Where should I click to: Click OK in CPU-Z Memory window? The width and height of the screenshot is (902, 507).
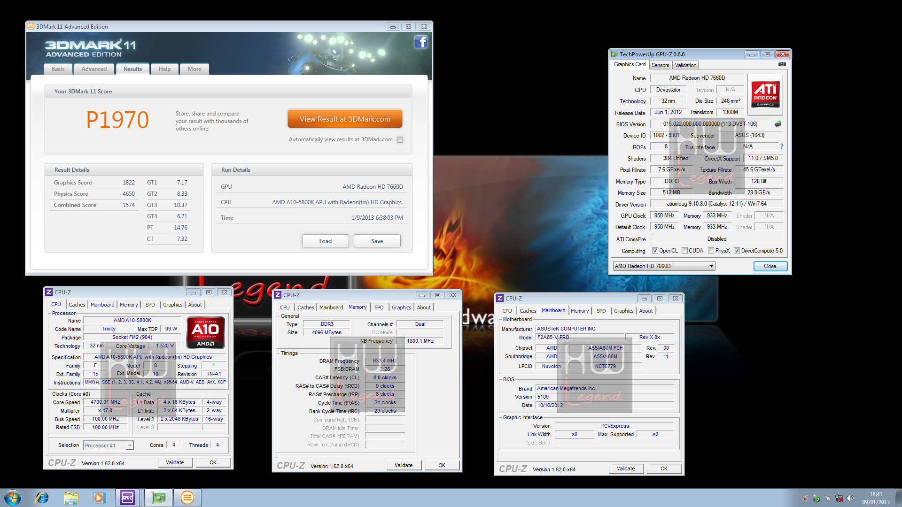[x=442, y=465]
